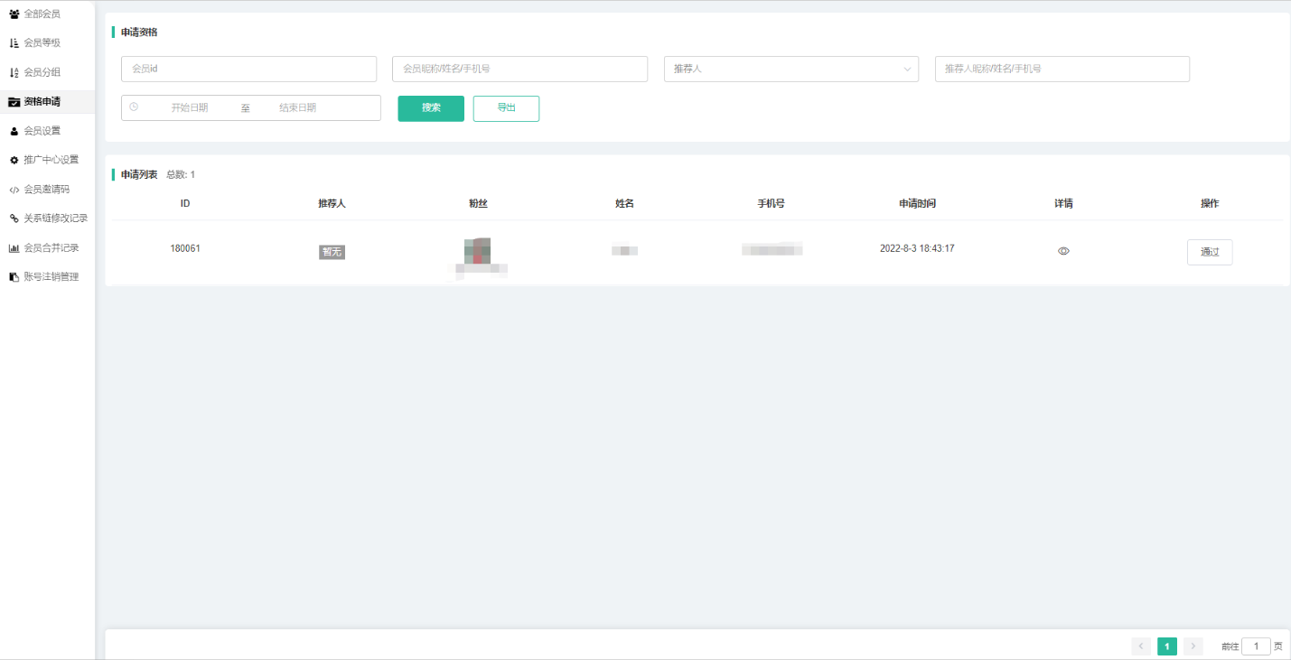Open the 开始日期 date picker
Screen dimensions: 1291x660
coord(190,108)
